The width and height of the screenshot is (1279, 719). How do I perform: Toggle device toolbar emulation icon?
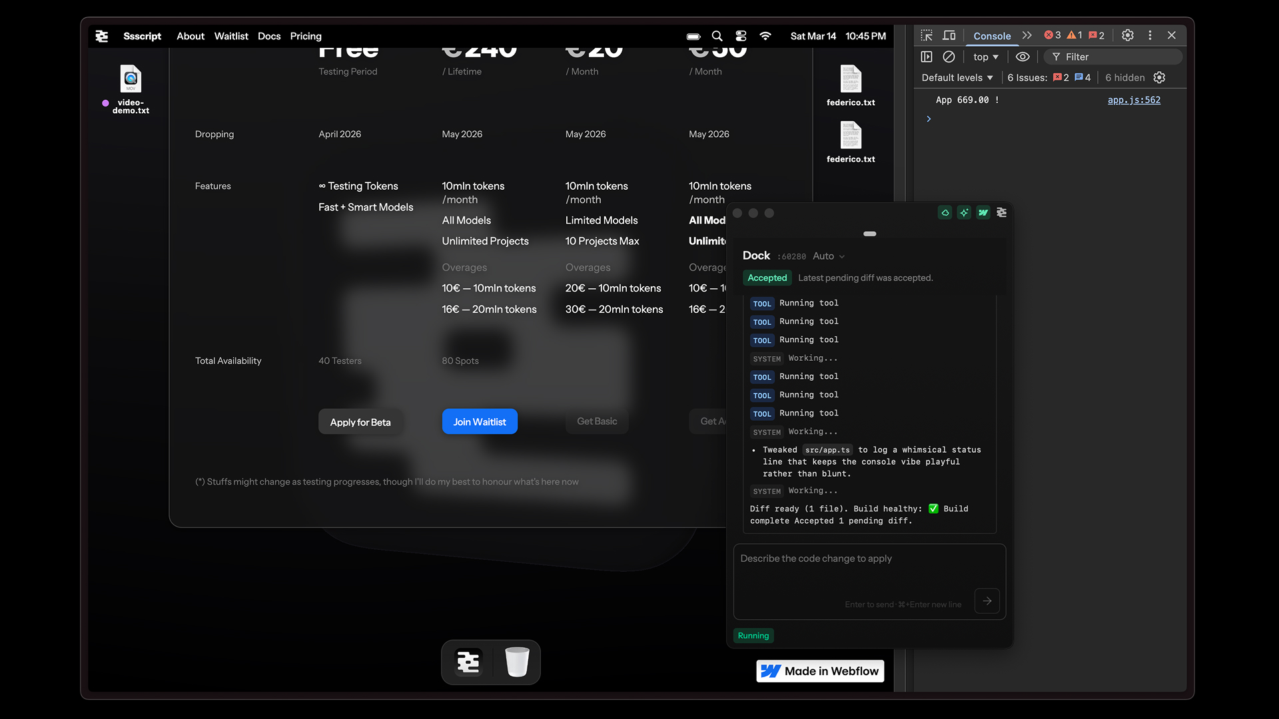[x=949, y=35]
